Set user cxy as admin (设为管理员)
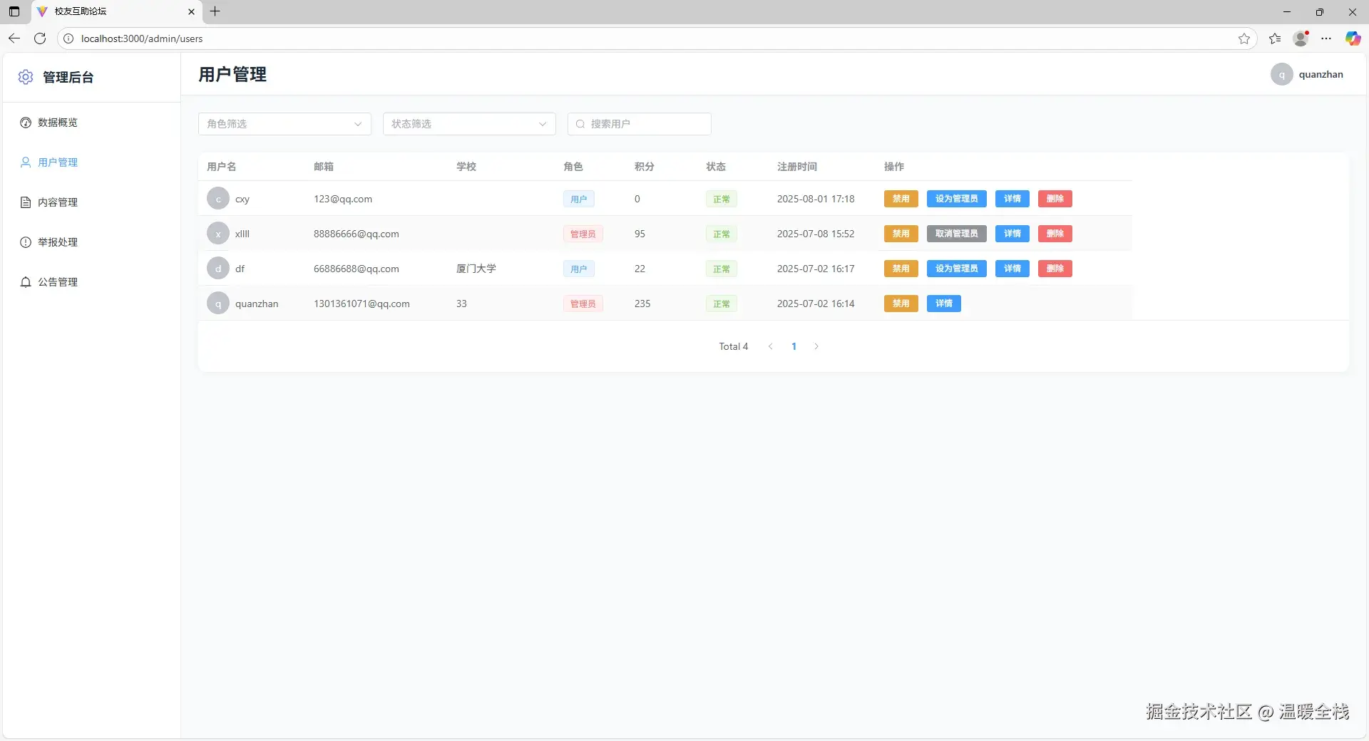Screen dimensions: 1369x741 point(956,199)
